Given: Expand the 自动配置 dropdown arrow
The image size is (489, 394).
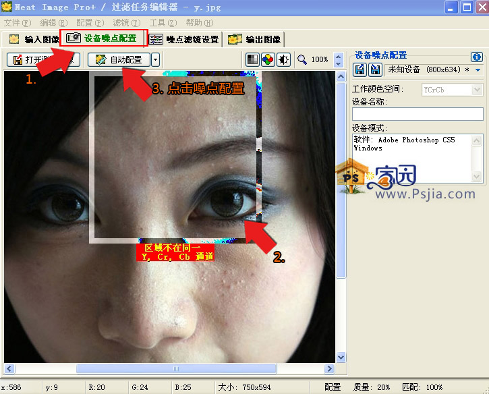Looking at the screenshot, I should 156,59.
